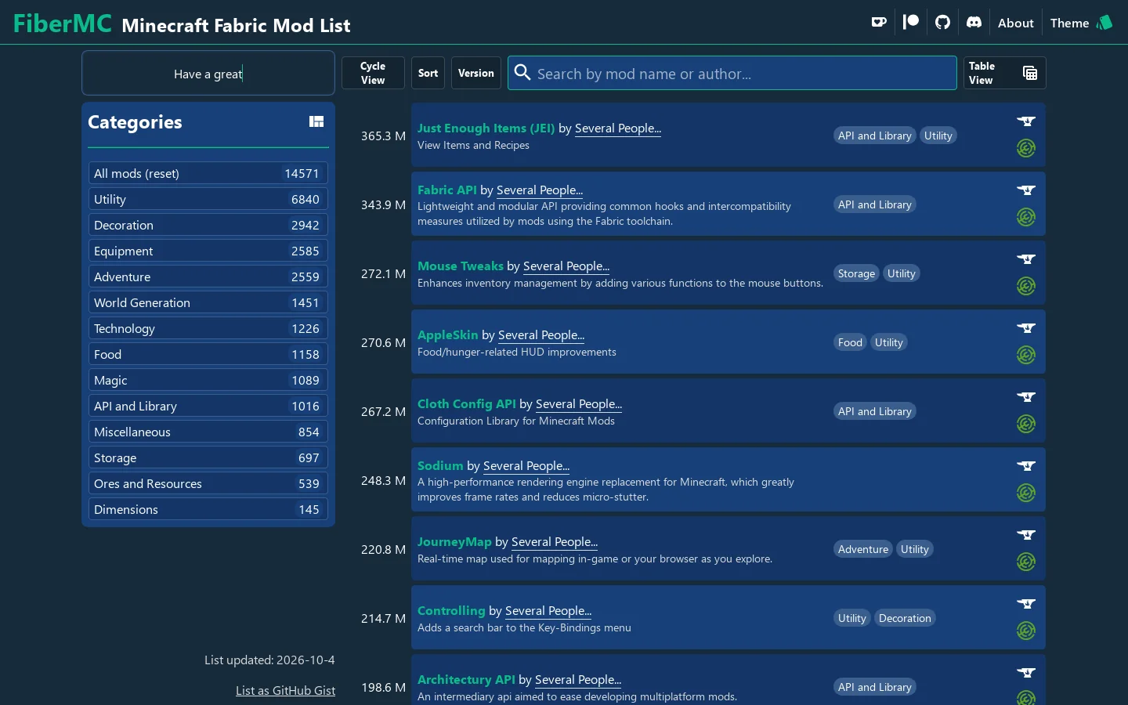
Task: Open the CurseForge anvil icon for Mouse Tweaks
Action: [x=1026, y=259]
